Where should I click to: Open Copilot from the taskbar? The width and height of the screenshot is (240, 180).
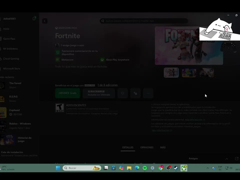click(x=121, y=168)
